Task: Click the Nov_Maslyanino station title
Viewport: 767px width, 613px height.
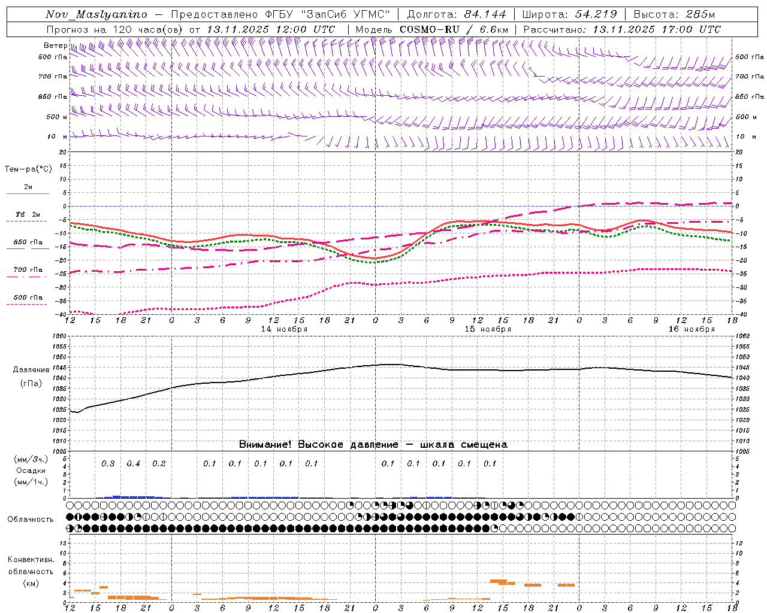Action: click(x=96, y=14)
